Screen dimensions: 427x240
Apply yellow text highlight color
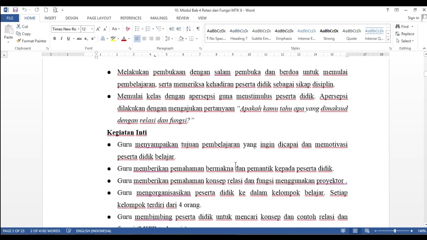(x=113, y=39)
